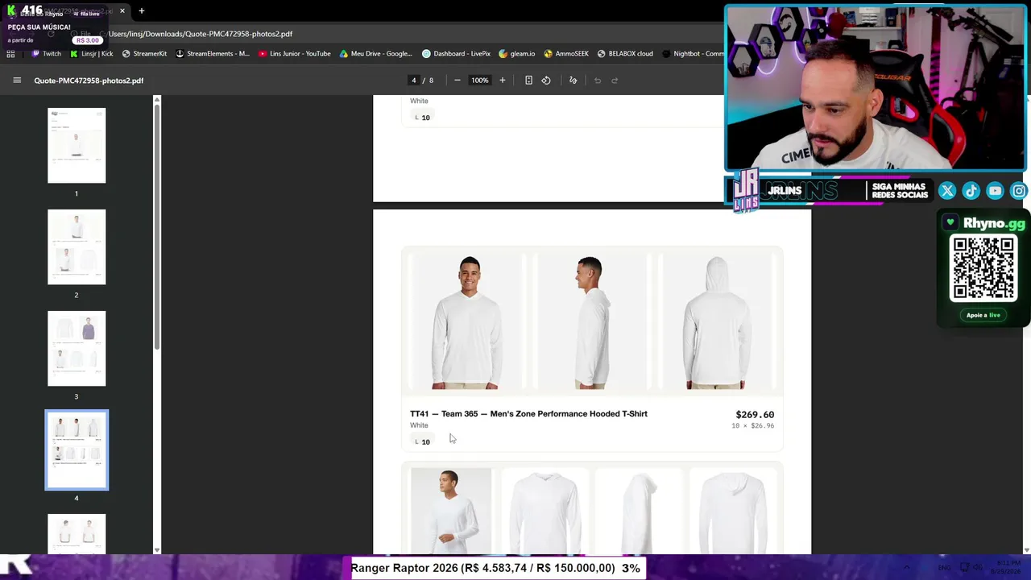Zoom in with the plus icon
The width and height of the screenshot is (1031, 580).
point(502,81)
